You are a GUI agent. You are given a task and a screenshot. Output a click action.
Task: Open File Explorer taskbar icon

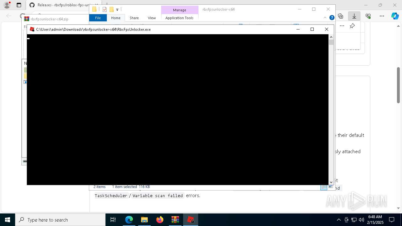[x=144, y=220]
